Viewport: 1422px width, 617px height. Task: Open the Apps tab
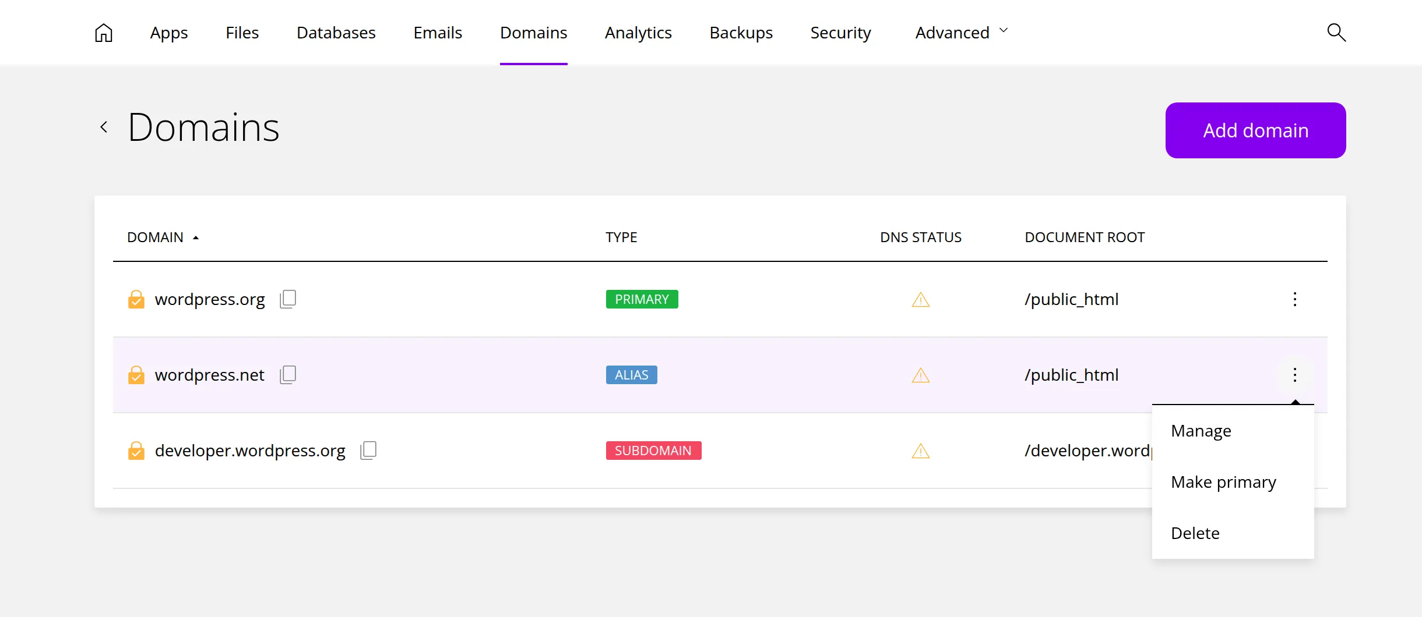click(x=169, y=33)
